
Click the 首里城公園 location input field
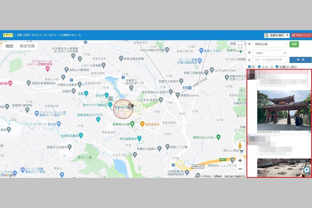(x=270, y=44)
